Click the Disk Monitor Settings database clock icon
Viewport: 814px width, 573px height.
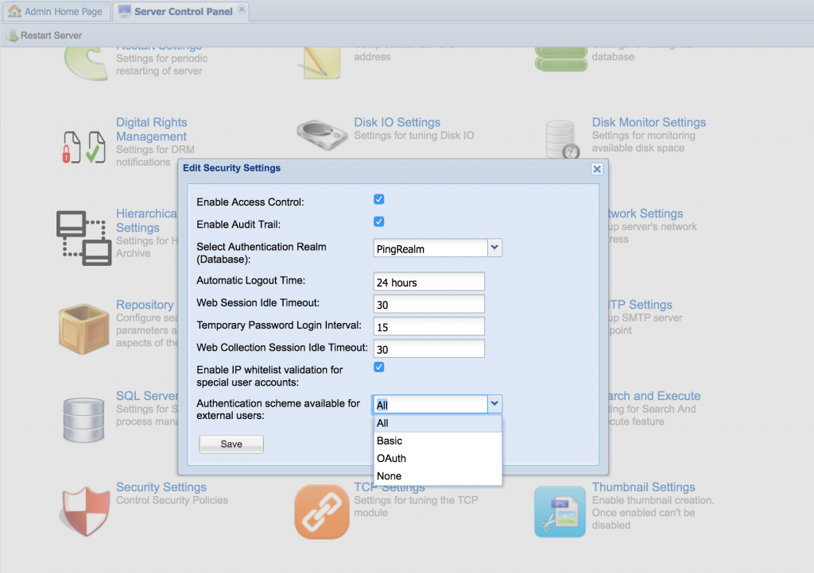click(563, 139)
